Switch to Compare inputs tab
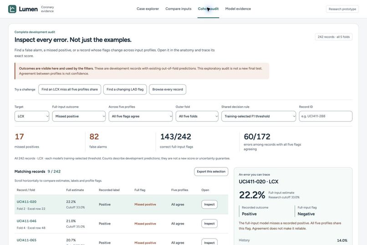The height and width of the screenshot is (245, 367). pos(178,9)
